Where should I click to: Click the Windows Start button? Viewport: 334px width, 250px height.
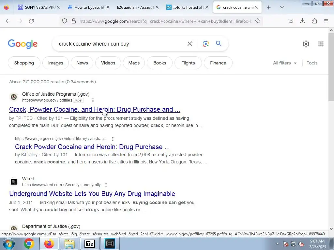(8, 243)
